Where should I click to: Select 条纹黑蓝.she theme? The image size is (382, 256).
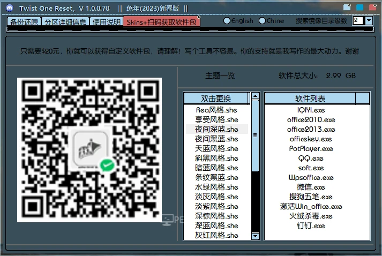pyautogui.click(x=216, y=177)
